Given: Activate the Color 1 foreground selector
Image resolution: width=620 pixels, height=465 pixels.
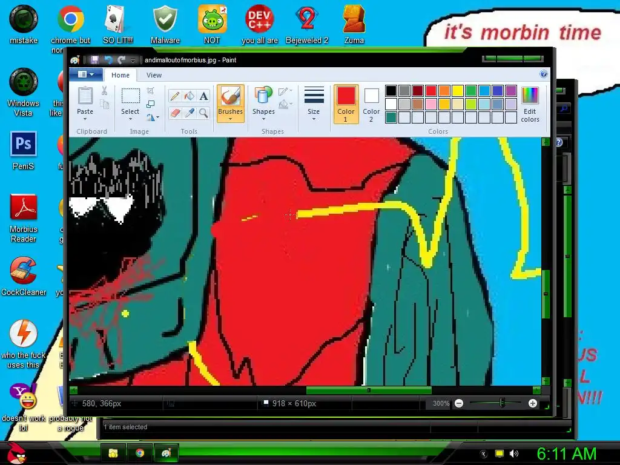Looking at the screenshot, I should click(346, 104).
